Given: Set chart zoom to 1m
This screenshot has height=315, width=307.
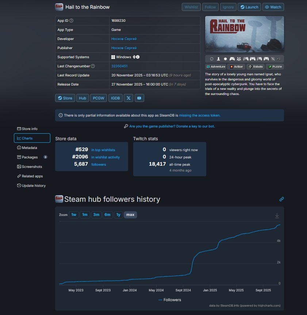Looking at the screenshot, I should [x=85, y=215].
